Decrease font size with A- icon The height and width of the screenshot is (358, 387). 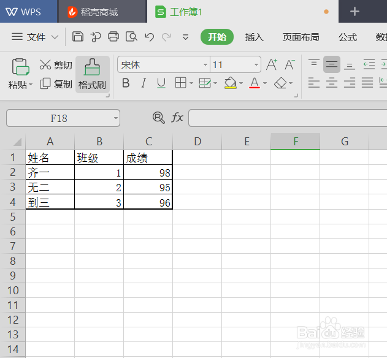click(289, 64)
